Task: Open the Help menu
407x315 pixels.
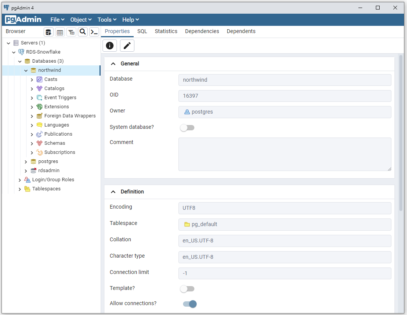Action: pyautogui.click(x=131, y=20)
